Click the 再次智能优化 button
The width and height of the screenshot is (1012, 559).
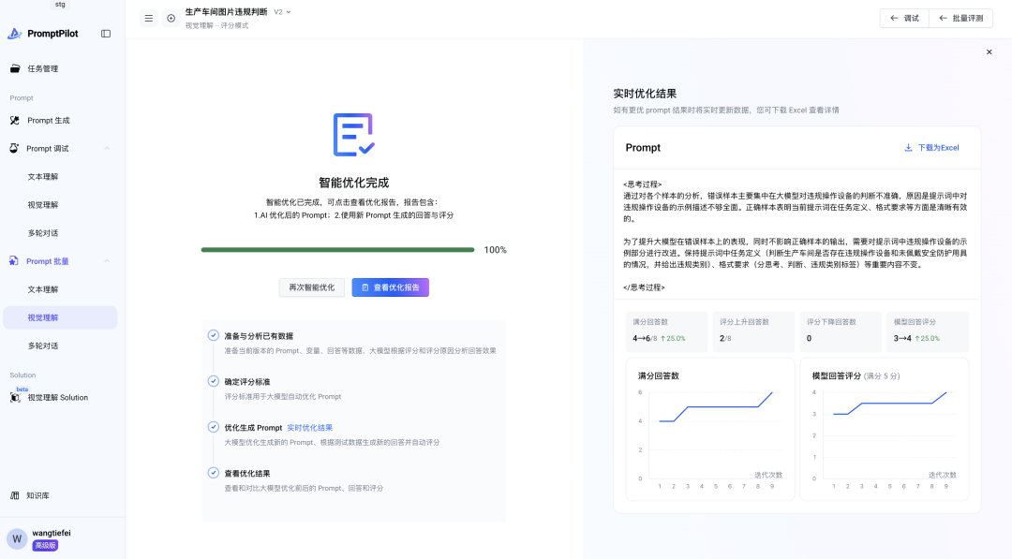pyautogui.click(x=311, y=287)
